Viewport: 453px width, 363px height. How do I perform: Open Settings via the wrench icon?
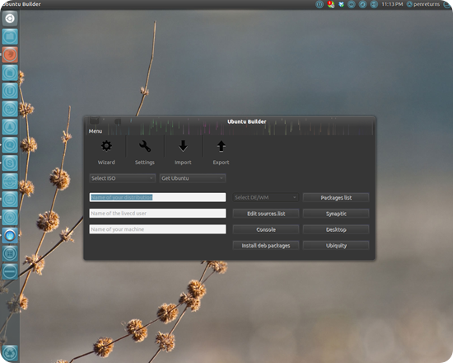pos(145,146)
